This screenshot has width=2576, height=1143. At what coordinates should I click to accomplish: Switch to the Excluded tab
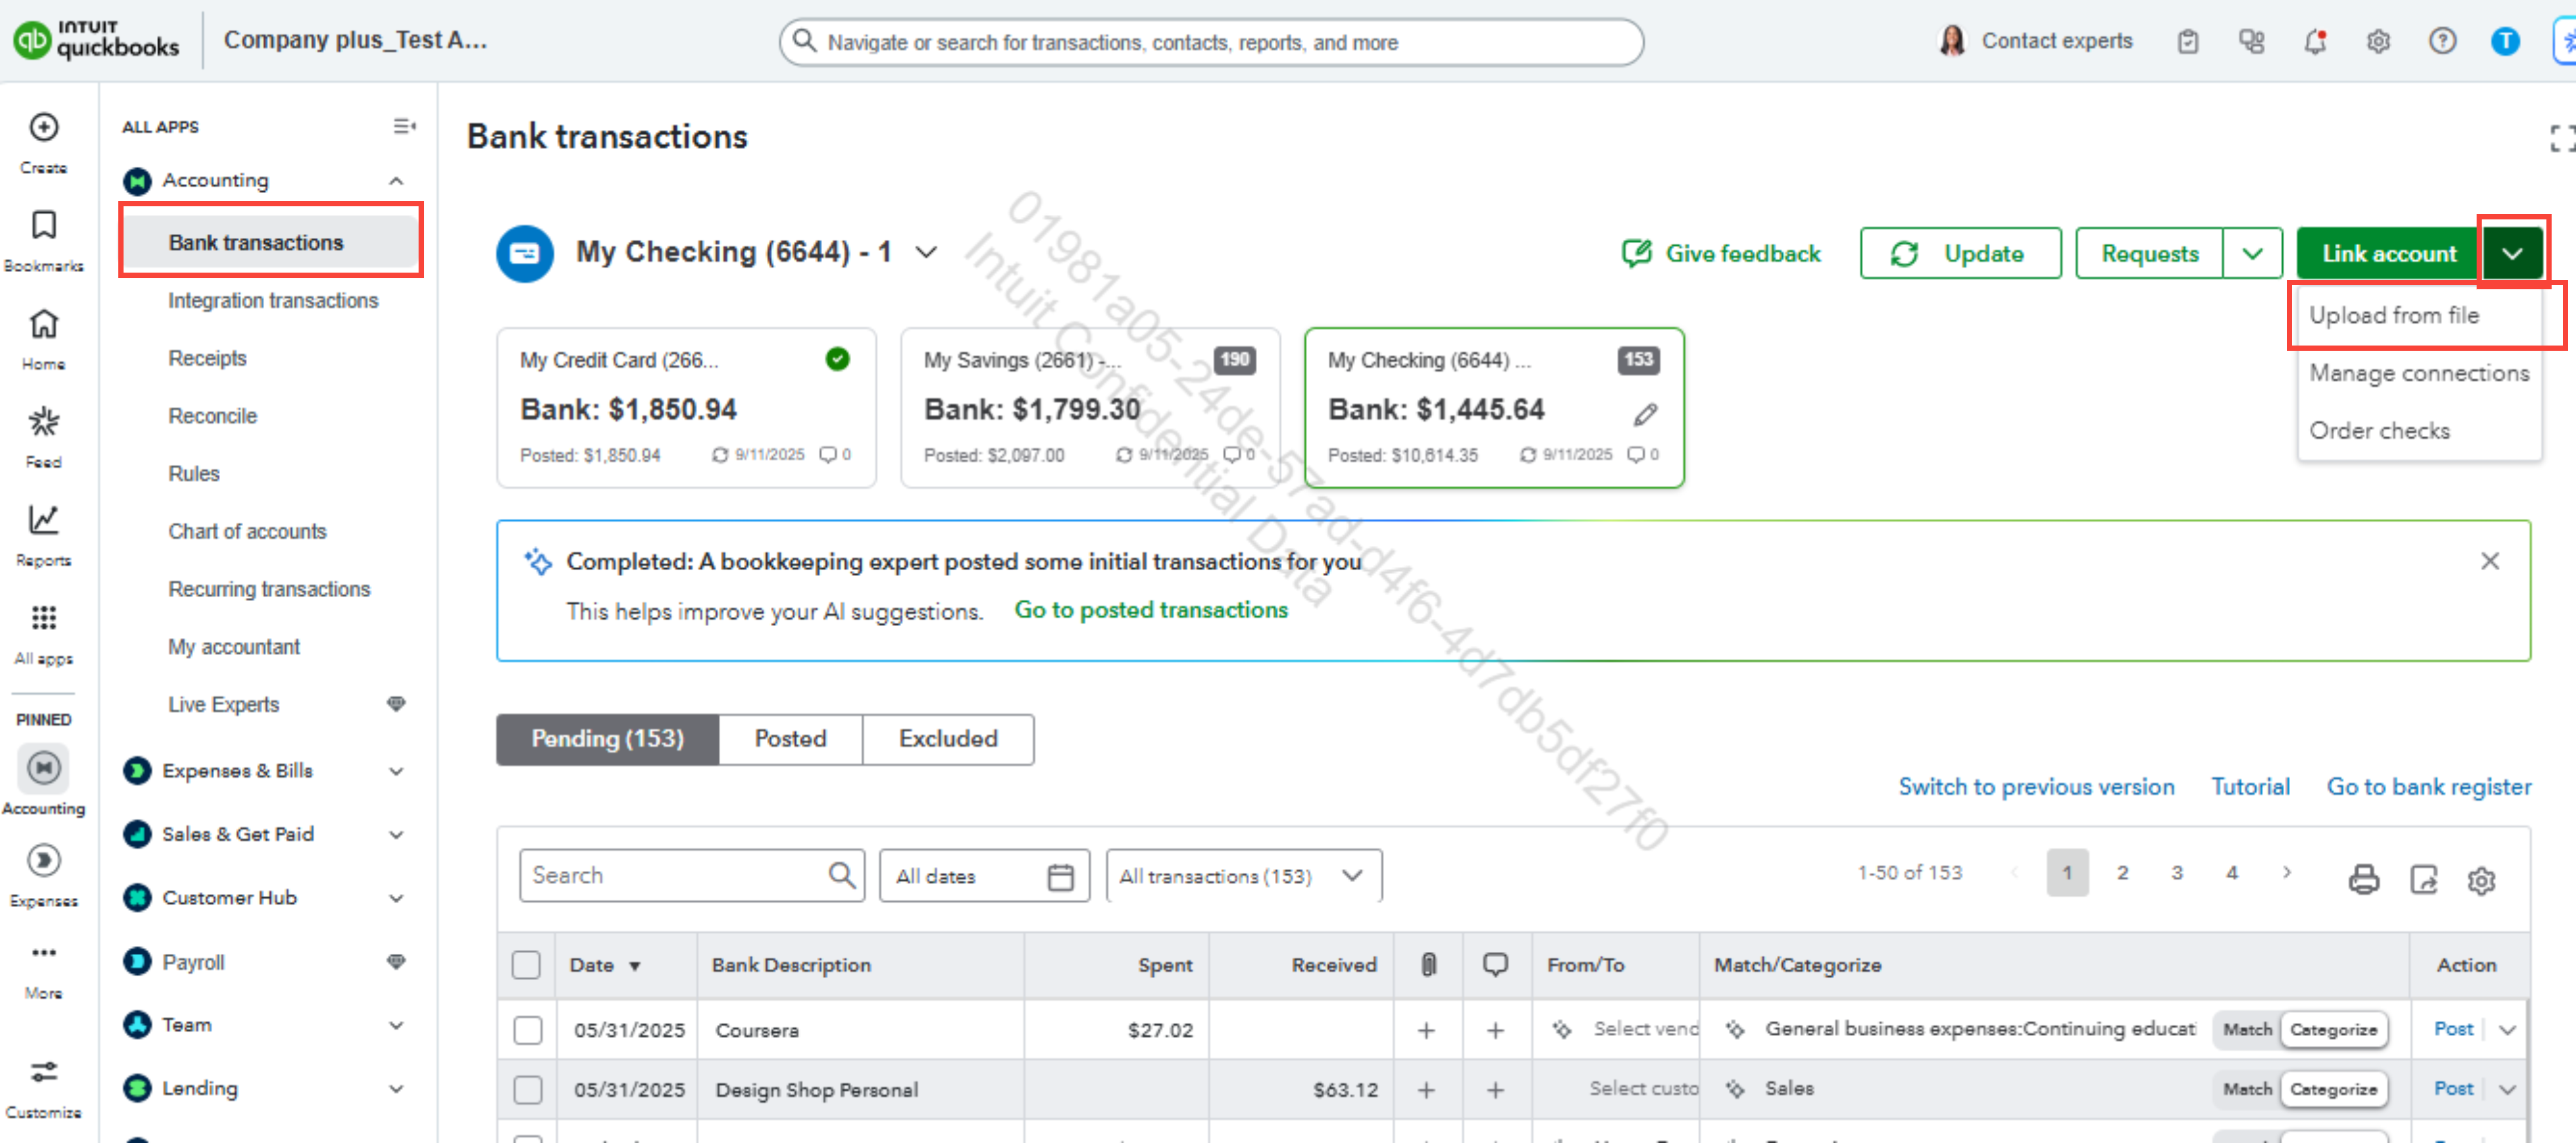click(948, 739)
